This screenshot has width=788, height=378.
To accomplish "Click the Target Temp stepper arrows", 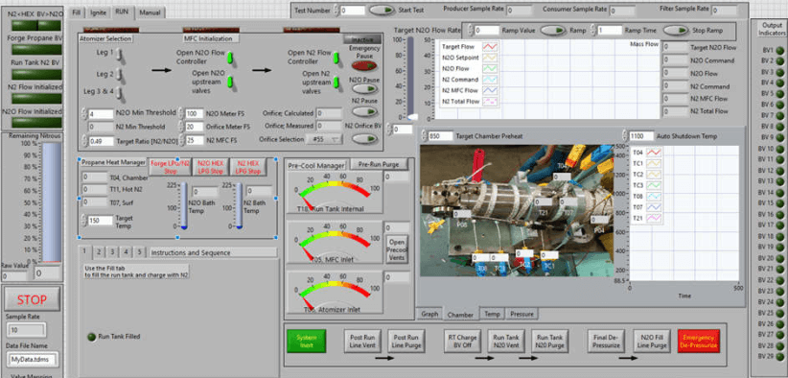I will point(83,220).
